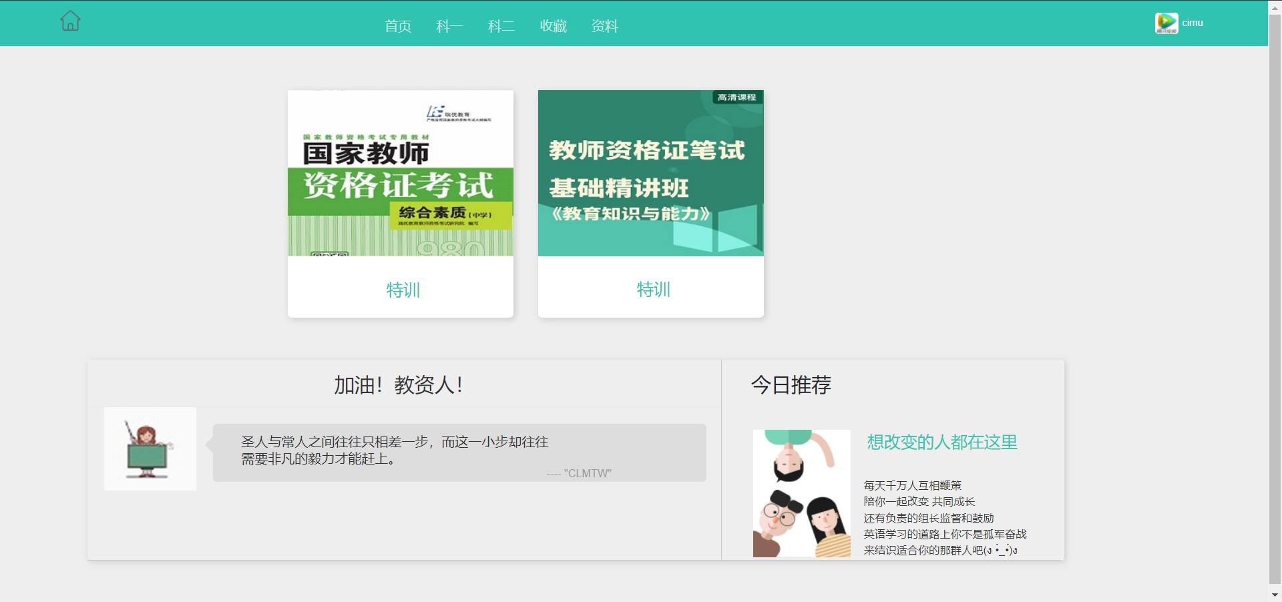Click the scrollbar down arrow
Screen dimensions: 1282x602
click(1275, 595)
